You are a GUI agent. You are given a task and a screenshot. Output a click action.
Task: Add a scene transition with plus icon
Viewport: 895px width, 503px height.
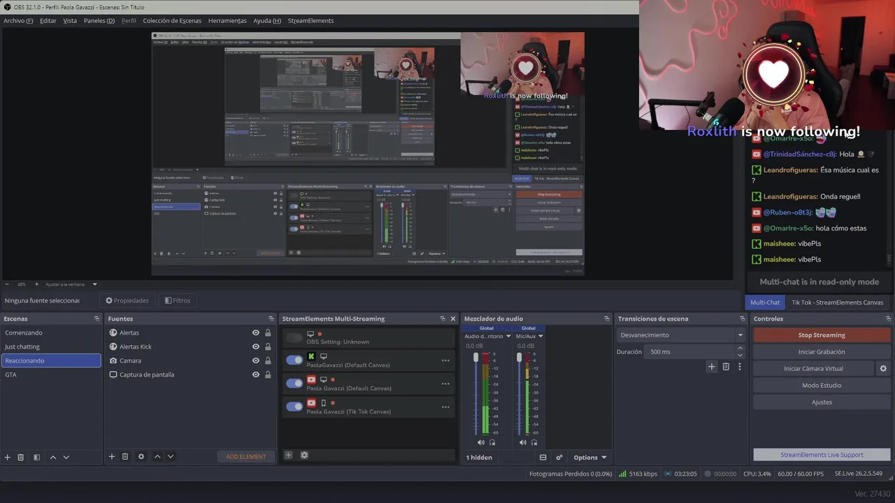tap(712, 366)
